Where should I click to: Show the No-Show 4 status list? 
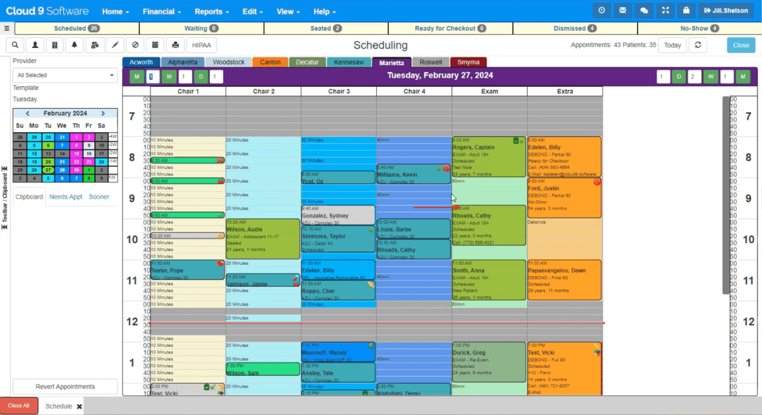point(699,28)
